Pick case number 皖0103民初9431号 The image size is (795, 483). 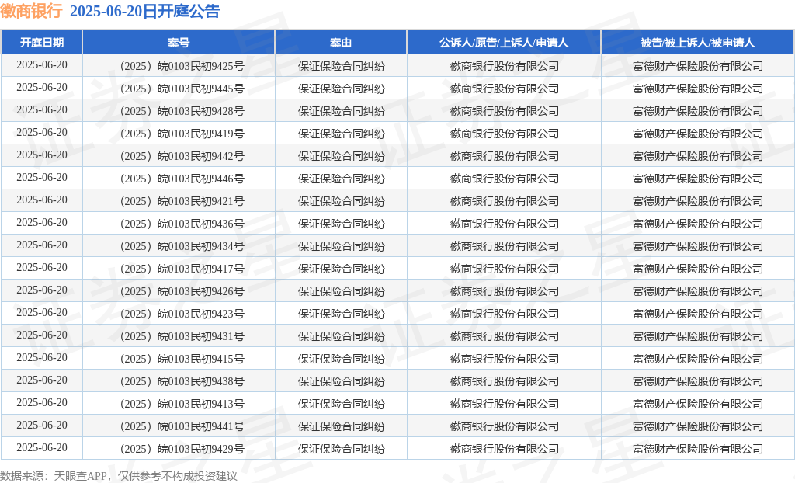[201, 336]
